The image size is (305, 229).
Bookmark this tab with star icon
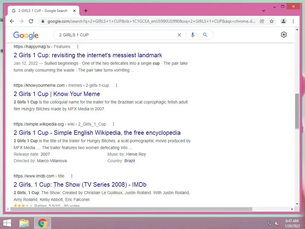point(272,21)
